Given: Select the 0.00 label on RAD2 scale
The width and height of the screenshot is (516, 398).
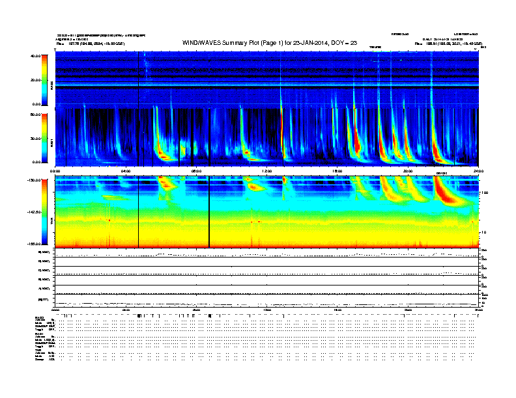Looking at the screenshot, I should (x=36, y=104).
